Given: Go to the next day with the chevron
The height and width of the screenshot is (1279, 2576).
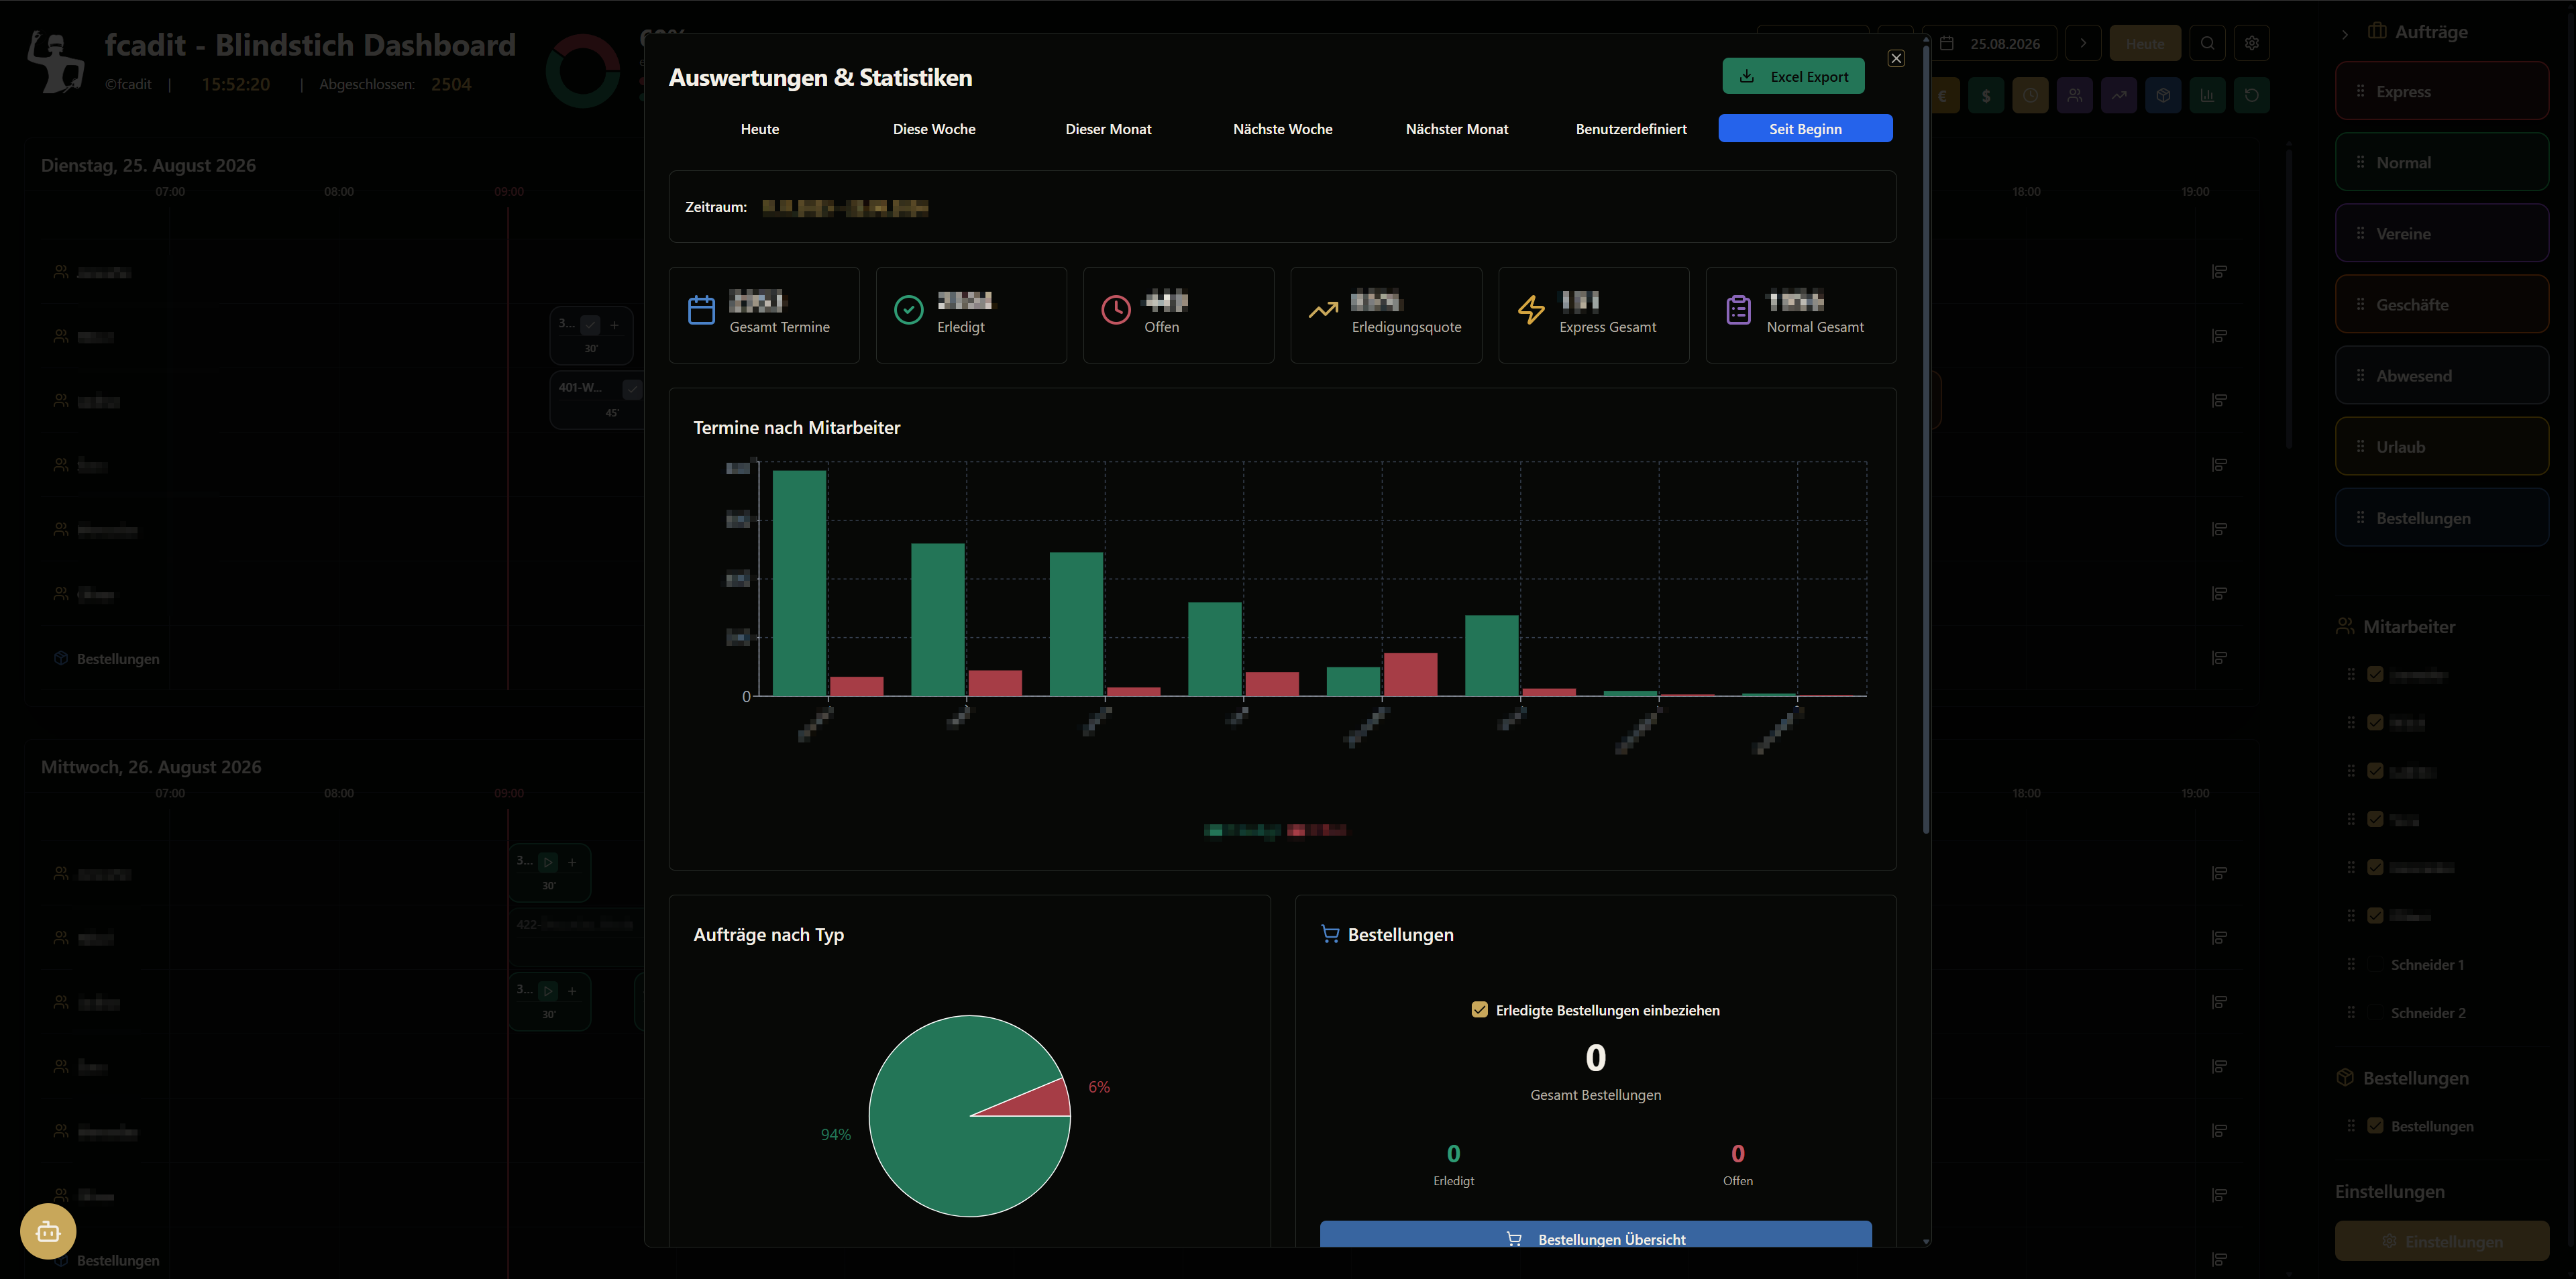Looking at the screenshot, I should pos(2083,43).
